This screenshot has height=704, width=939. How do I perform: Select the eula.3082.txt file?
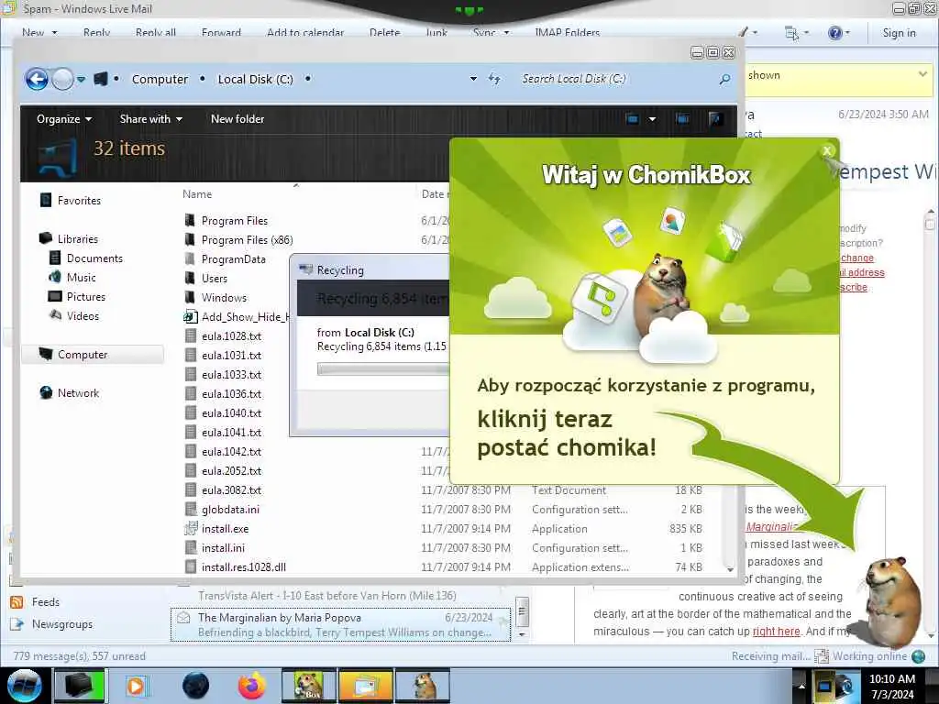coord(232,490)
